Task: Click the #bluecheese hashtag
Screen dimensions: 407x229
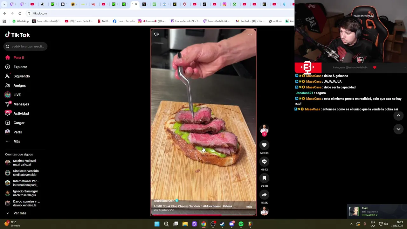Action: point(212,206)
